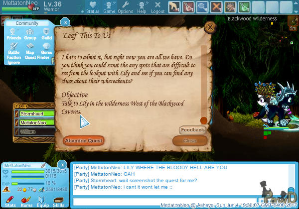Click the Logout button in top bar
This screenshot has height=209, width=299.
(x=157, y=7)
